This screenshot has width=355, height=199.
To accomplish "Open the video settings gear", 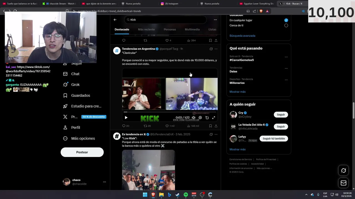I will pyautogui.click(x=200, y=117).
